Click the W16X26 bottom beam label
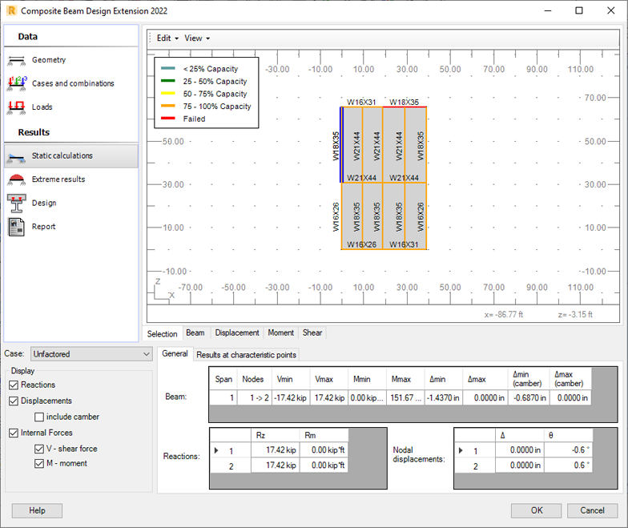 [361, 245]
